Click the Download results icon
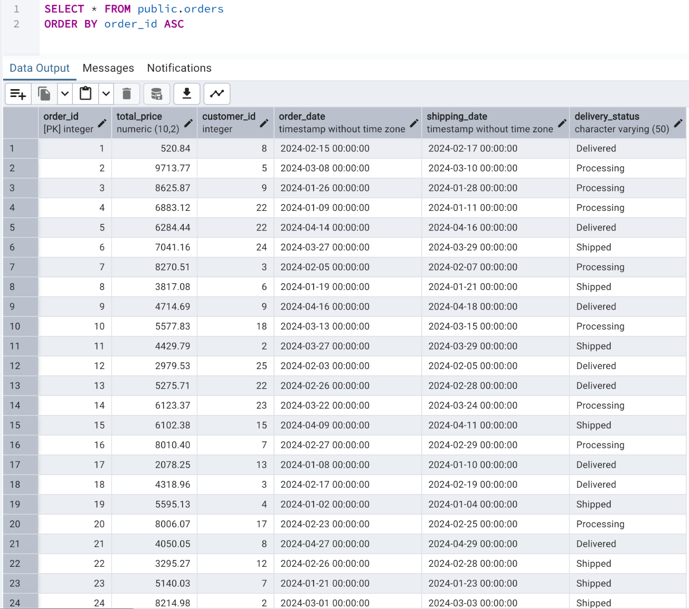This screenshot has height=609, width=689. (x=186, y=94)
